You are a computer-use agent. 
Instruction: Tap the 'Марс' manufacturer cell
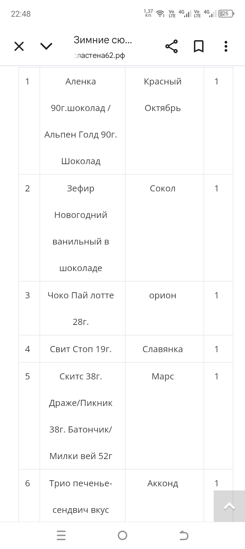click(x=163, y=376)
